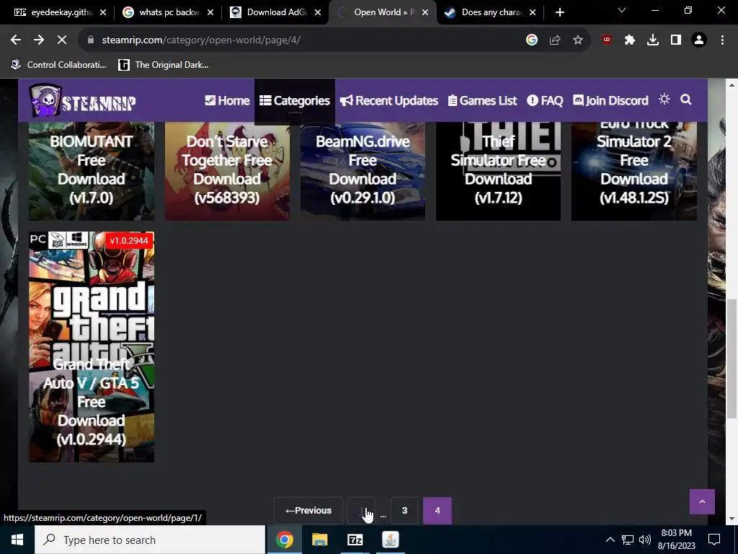Open BeamNG.drive Free Download card
The height and width of the screenshot is (554, 738).
[x=363, y=171]
